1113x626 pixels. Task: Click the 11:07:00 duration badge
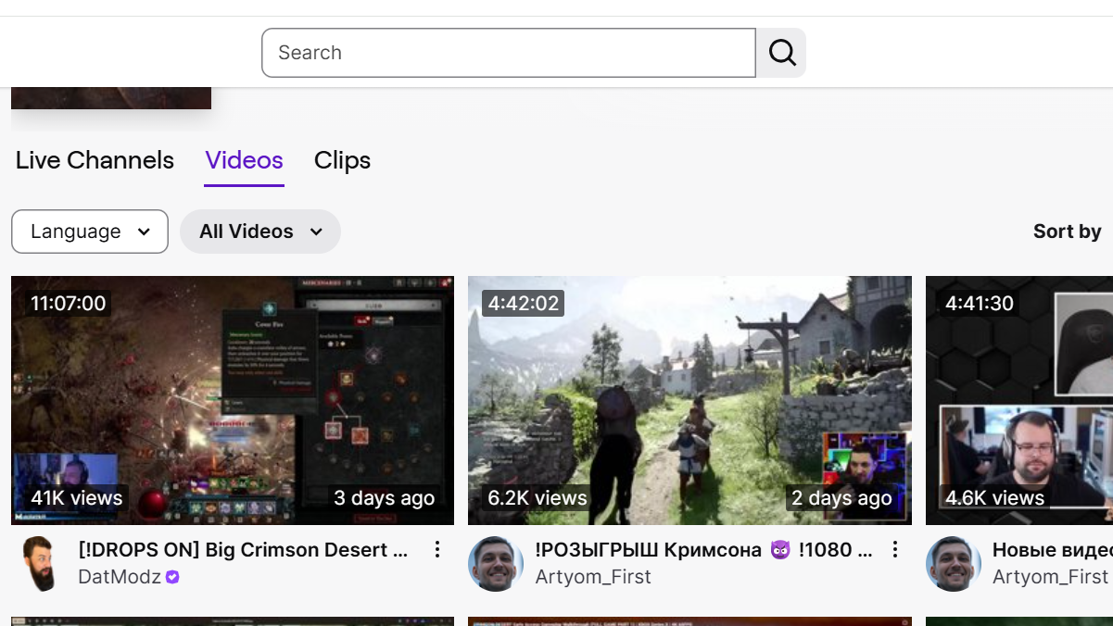[69, 303]
